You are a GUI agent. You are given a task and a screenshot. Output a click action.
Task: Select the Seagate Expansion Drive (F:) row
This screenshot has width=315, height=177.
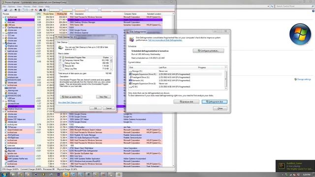(x=176, y=74)
